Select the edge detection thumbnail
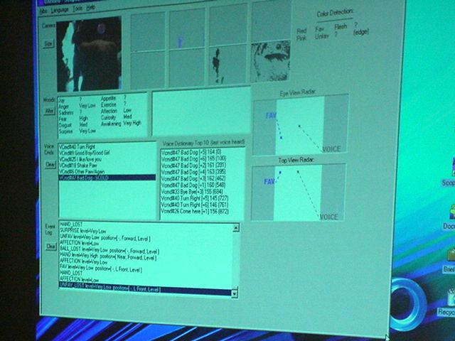This screenshot has height=341, width=455. coord(272,62)
